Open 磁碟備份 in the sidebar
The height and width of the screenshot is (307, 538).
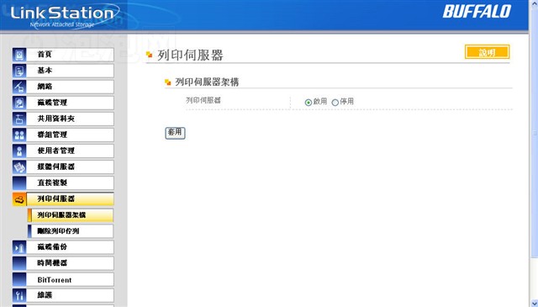(x=70, y=247)
